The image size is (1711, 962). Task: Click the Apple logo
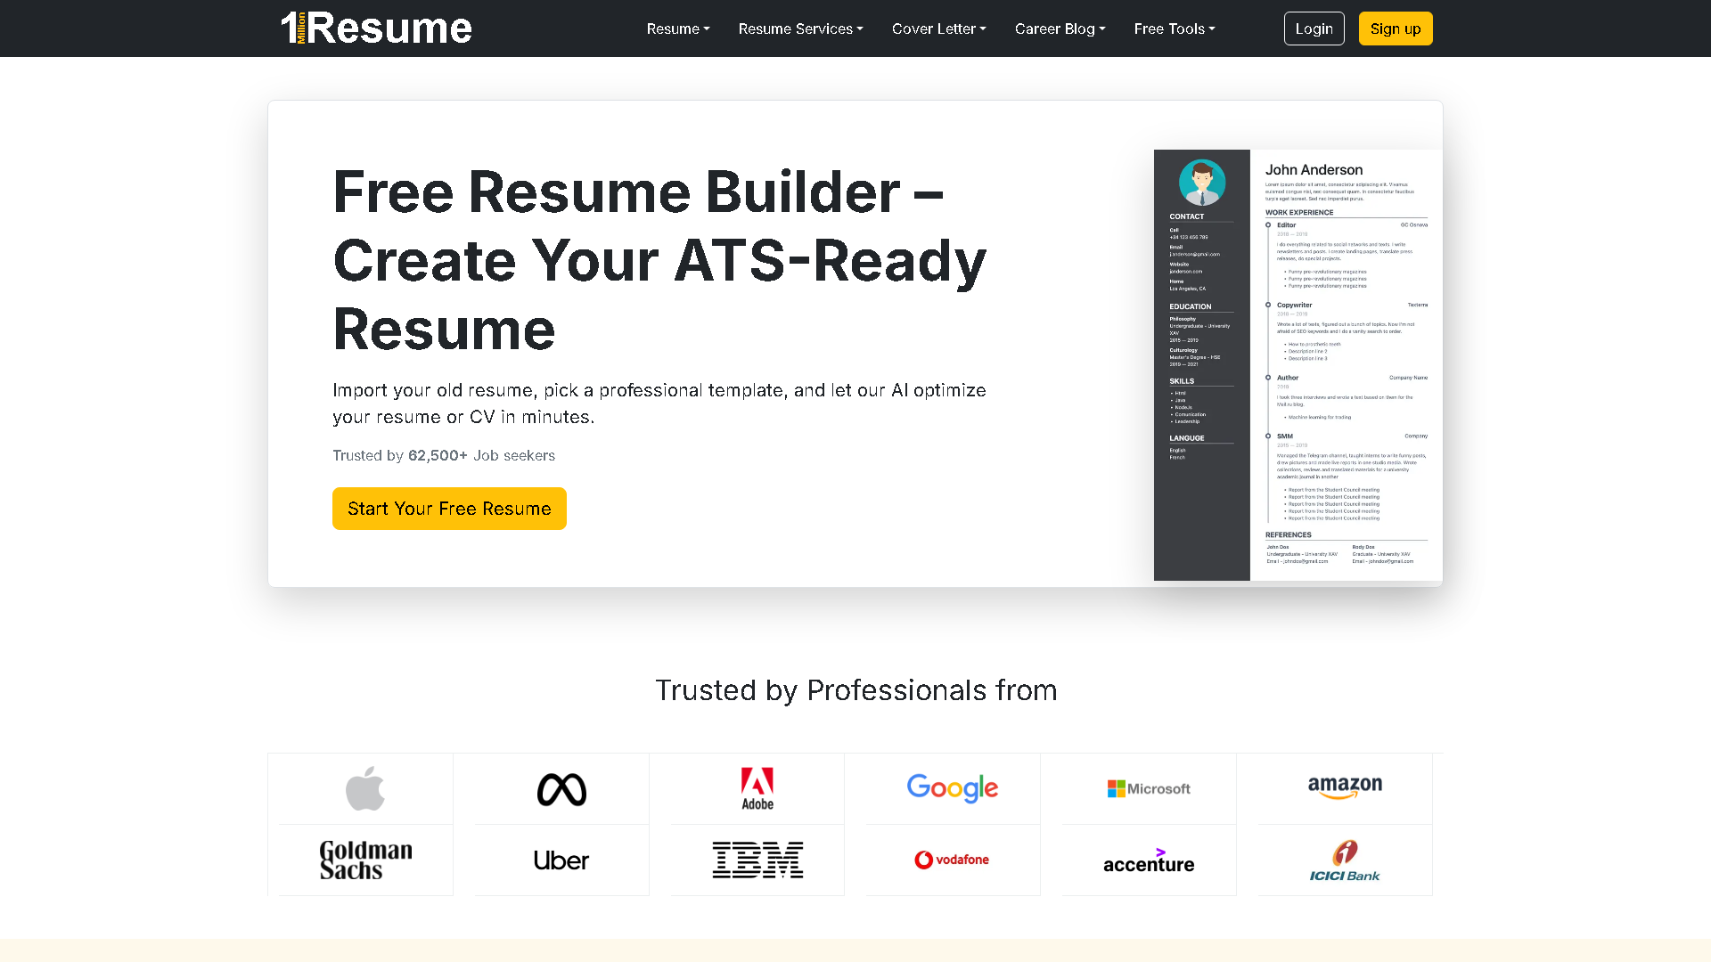click(x=364, y=787)
